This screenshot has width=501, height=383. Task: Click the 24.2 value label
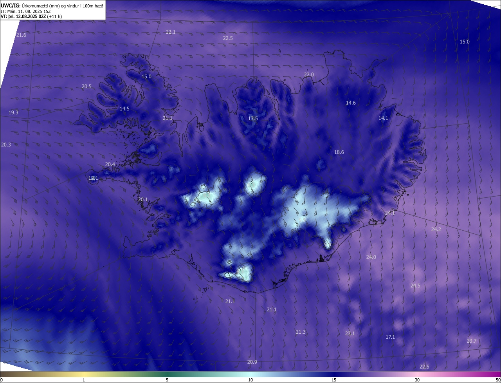pyautogui.click(x=436, y=229)
